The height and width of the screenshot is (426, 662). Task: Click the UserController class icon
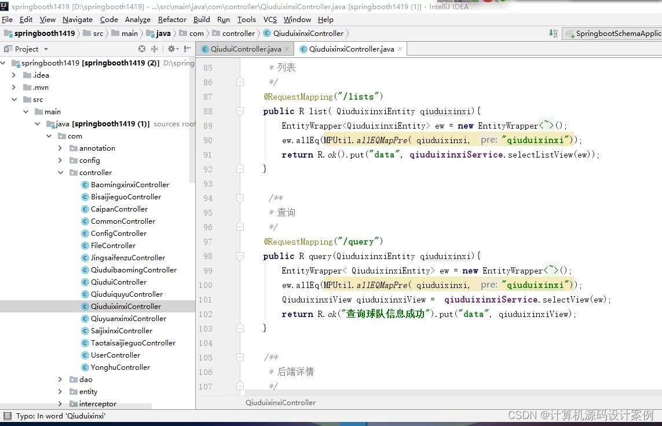86,355
